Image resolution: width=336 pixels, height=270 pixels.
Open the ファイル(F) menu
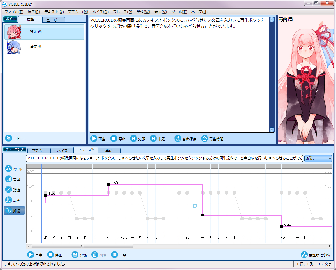(14, 12)
